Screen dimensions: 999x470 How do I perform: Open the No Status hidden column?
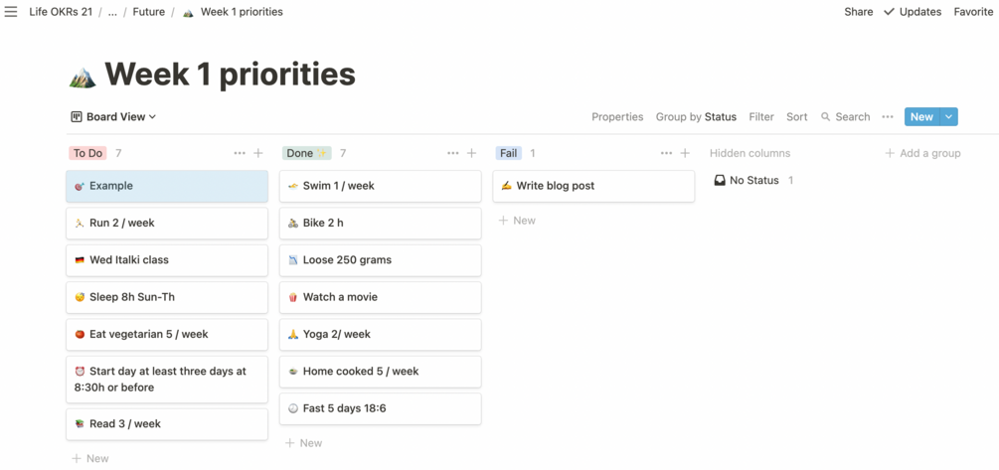click(753, 180)
